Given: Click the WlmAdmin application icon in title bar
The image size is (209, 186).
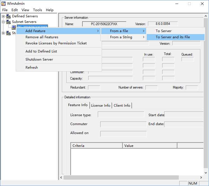Looking at the screenshot, I should [x=3, y=4].
